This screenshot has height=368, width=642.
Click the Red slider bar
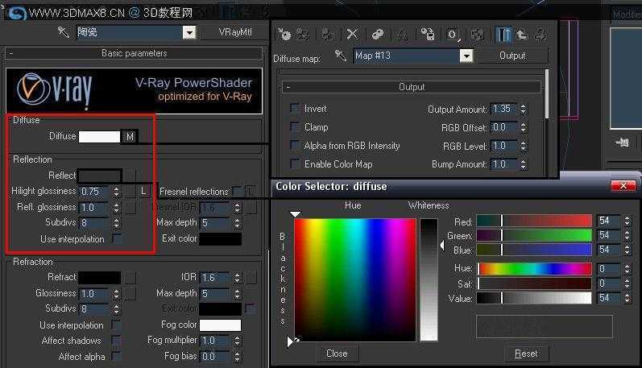534,221
